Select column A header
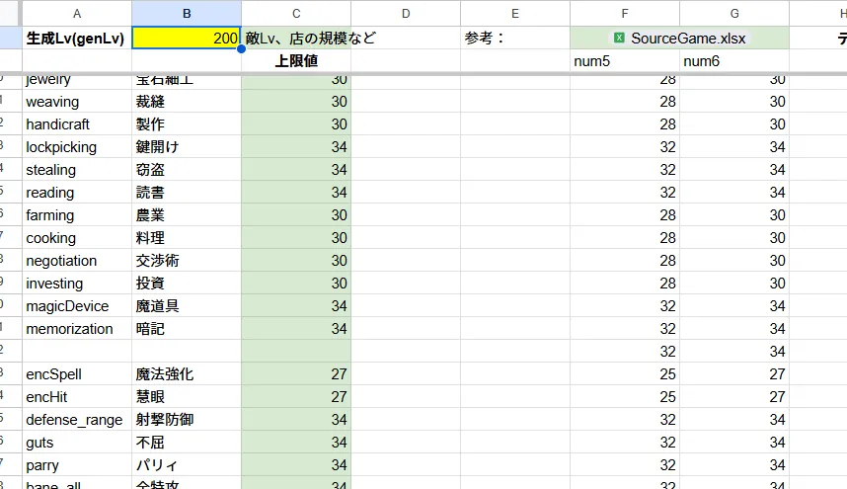 coord(77,13)
